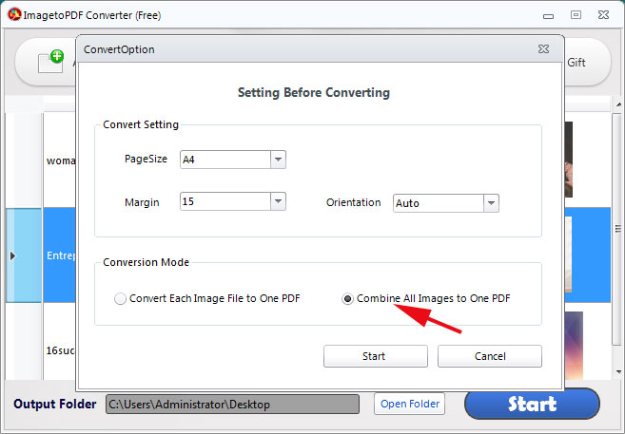Click the row pointer arrow of the selected row
This screenshot has height=434, width=625.
[12, 255]
